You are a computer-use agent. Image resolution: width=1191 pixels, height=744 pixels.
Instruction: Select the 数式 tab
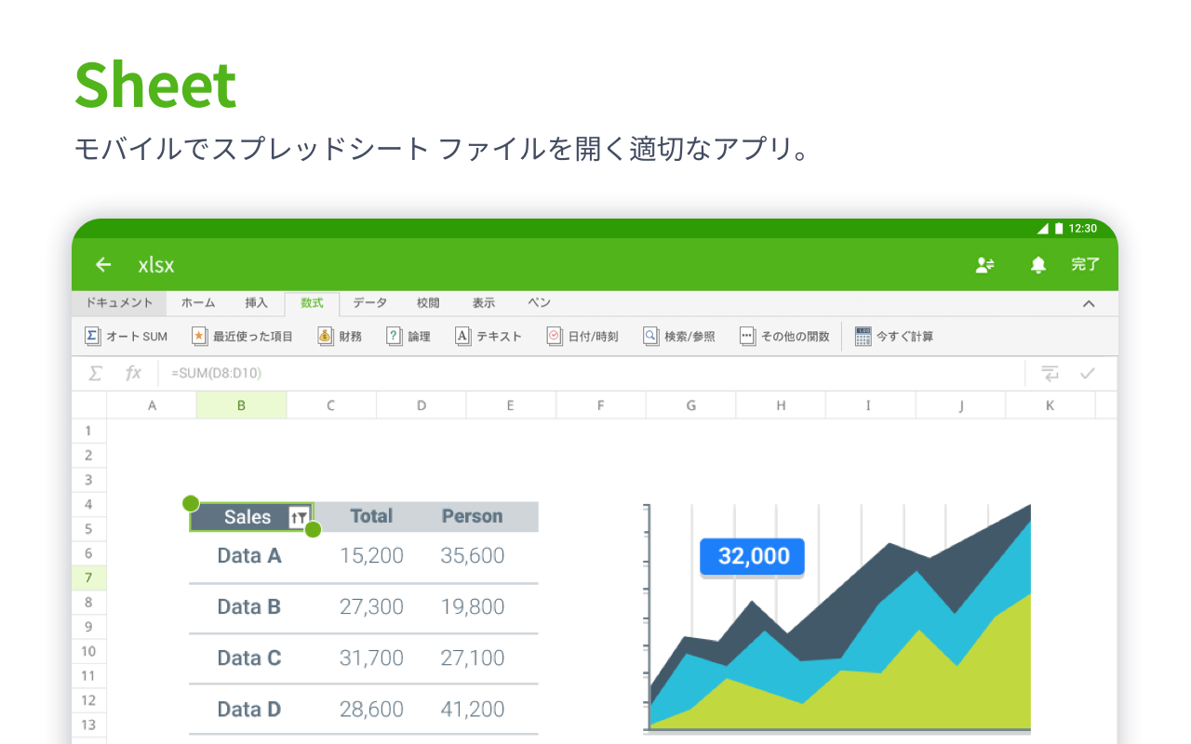click(x=312, y=303)
